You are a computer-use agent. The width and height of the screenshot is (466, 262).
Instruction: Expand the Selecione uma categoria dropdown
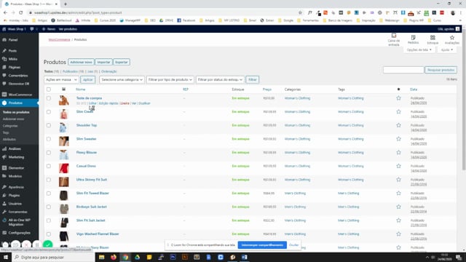(x=122, y=79)
